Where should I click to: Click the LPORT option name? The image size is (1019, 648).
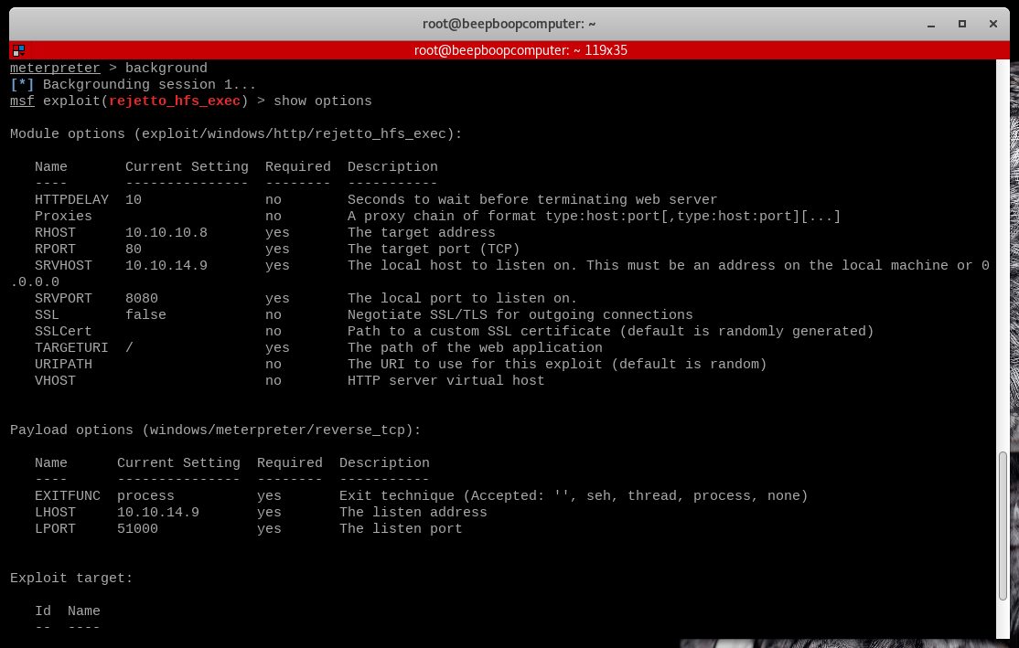55,528
